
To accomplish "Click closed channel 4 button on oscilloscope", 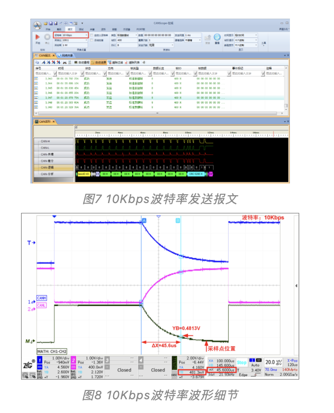I will [141, 360].
